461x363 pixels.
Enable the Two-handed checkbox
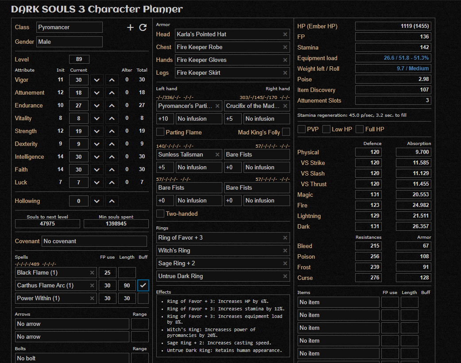click(x=160, y=214)
